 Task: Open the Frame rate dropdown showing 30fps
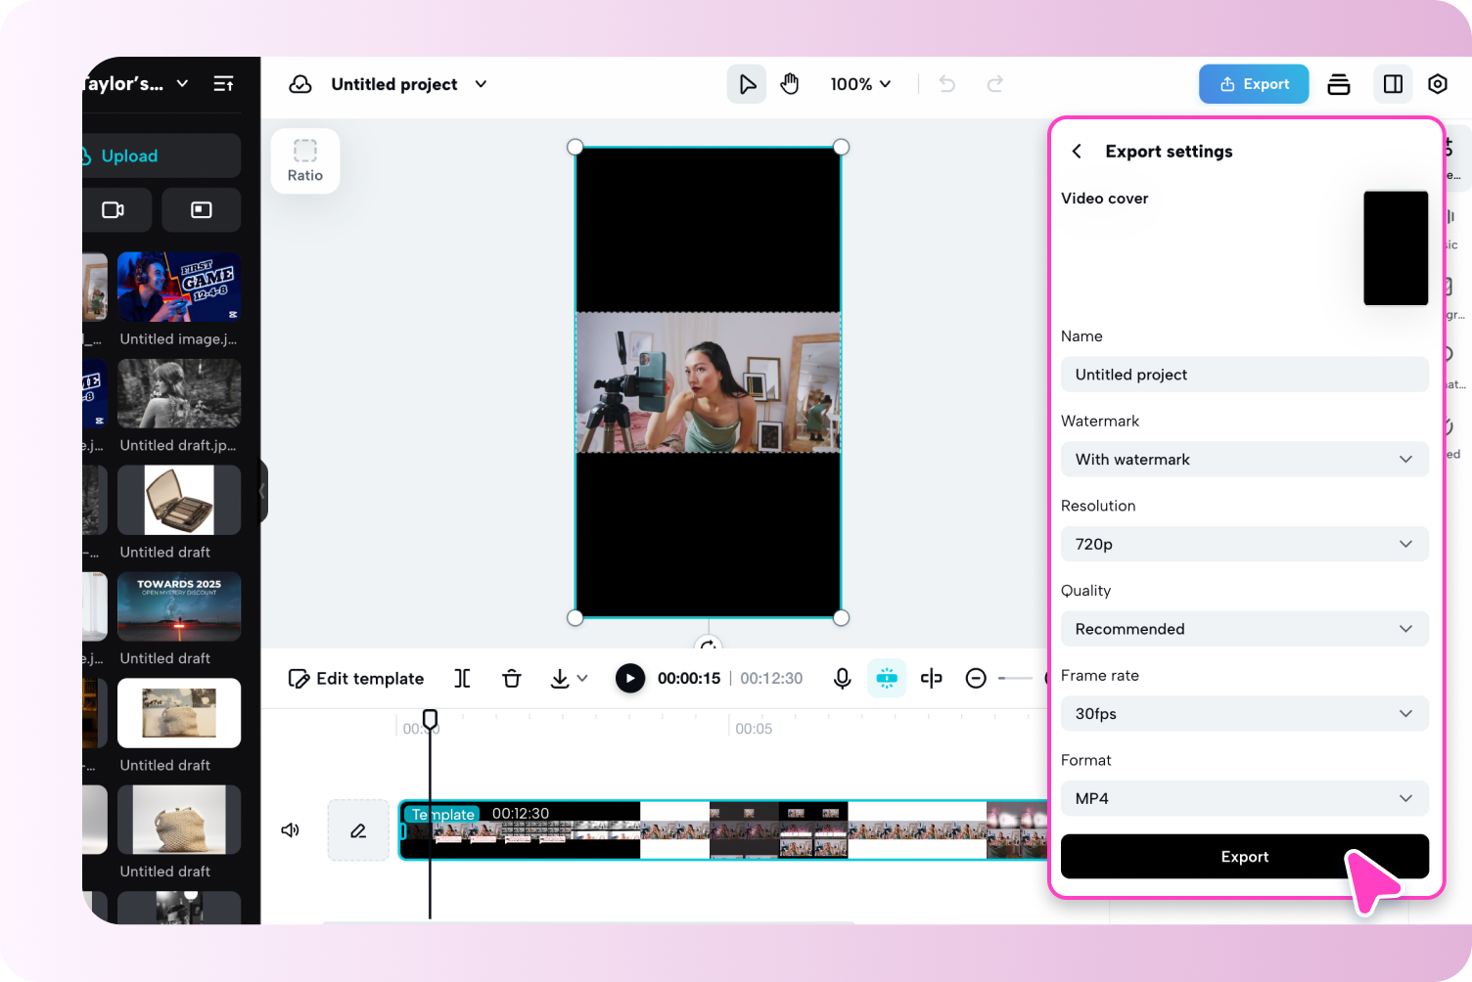point(1244,713)
